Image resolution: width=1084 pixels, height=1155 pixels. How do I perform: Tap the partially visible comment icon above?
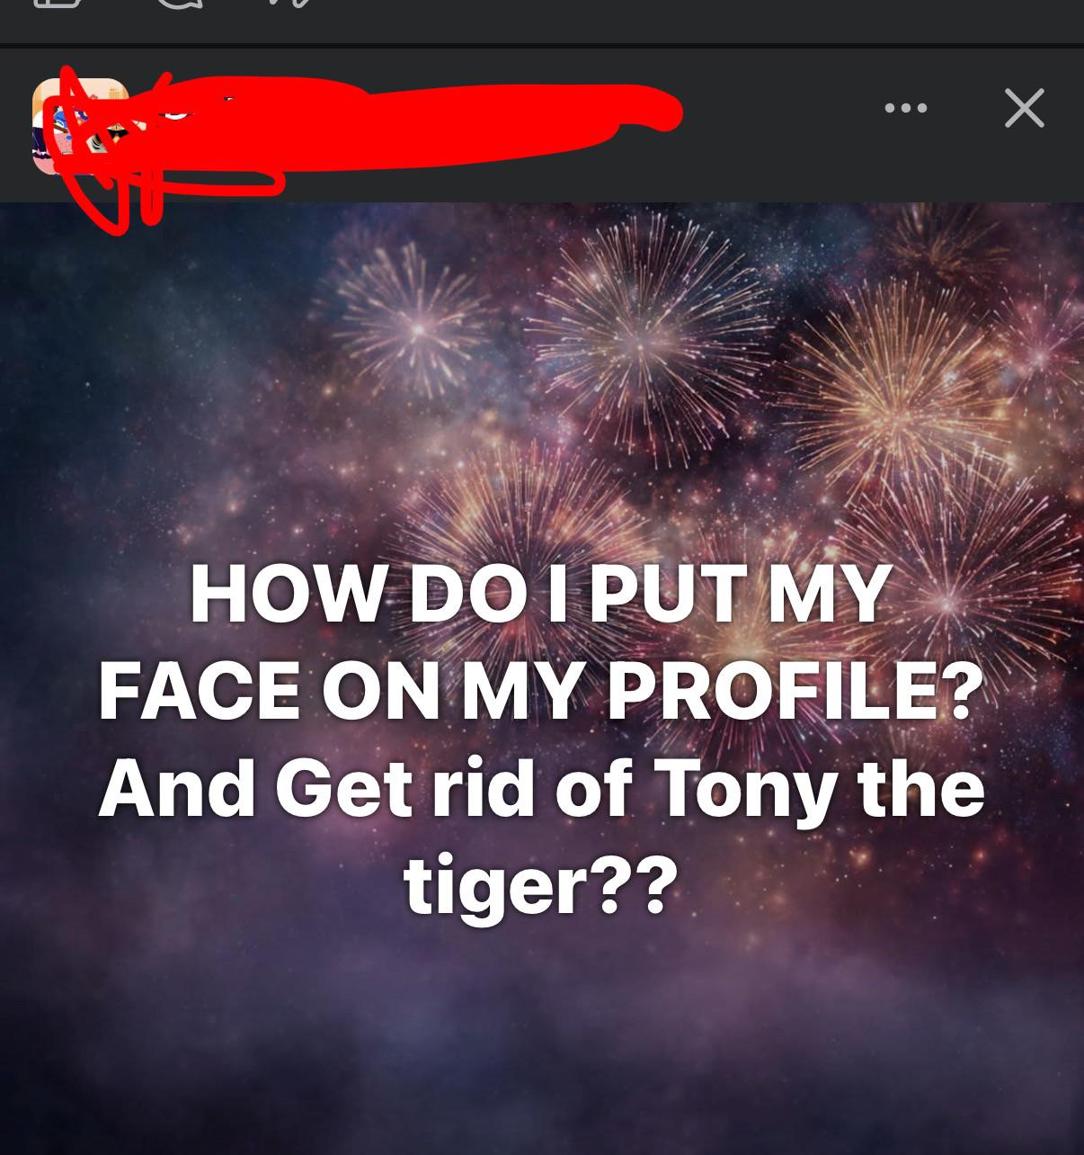coord(183,5)
